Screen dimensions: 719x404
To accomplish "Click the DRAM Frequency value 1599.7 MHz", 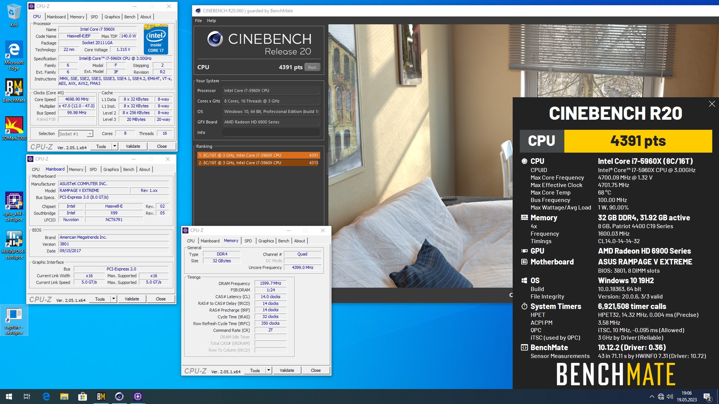I will click(270, 283).
